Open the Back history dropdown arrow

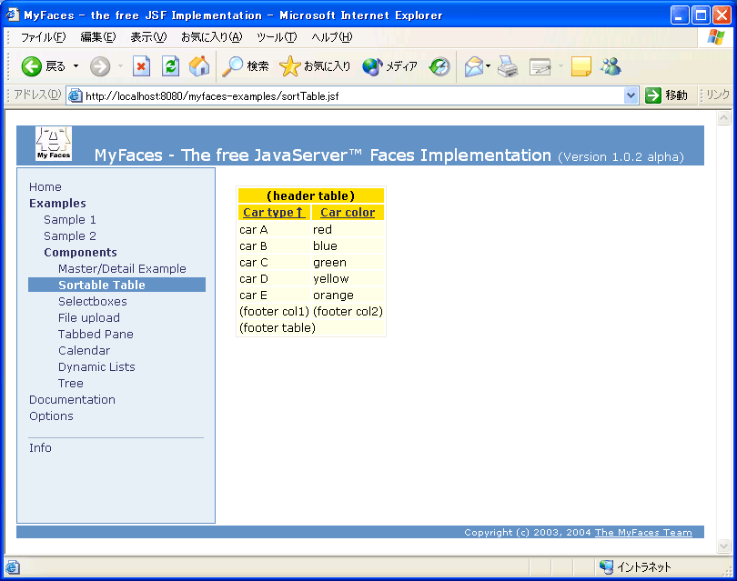pos(76,66)
